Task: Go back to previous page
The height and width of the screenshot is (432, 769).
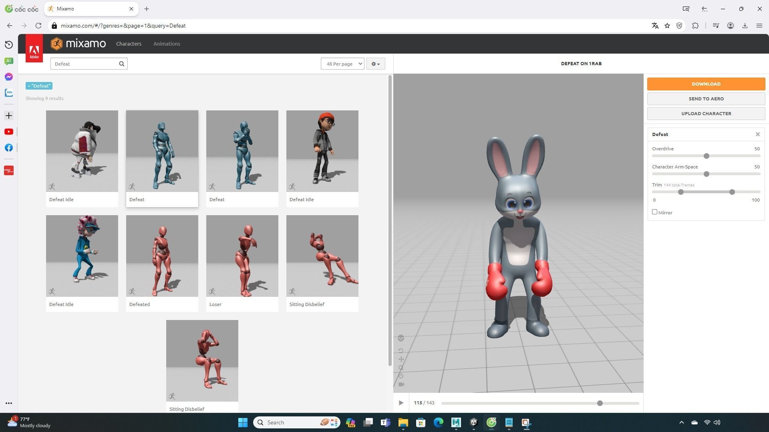Action: pyautogui.click(x=10, y=26)
